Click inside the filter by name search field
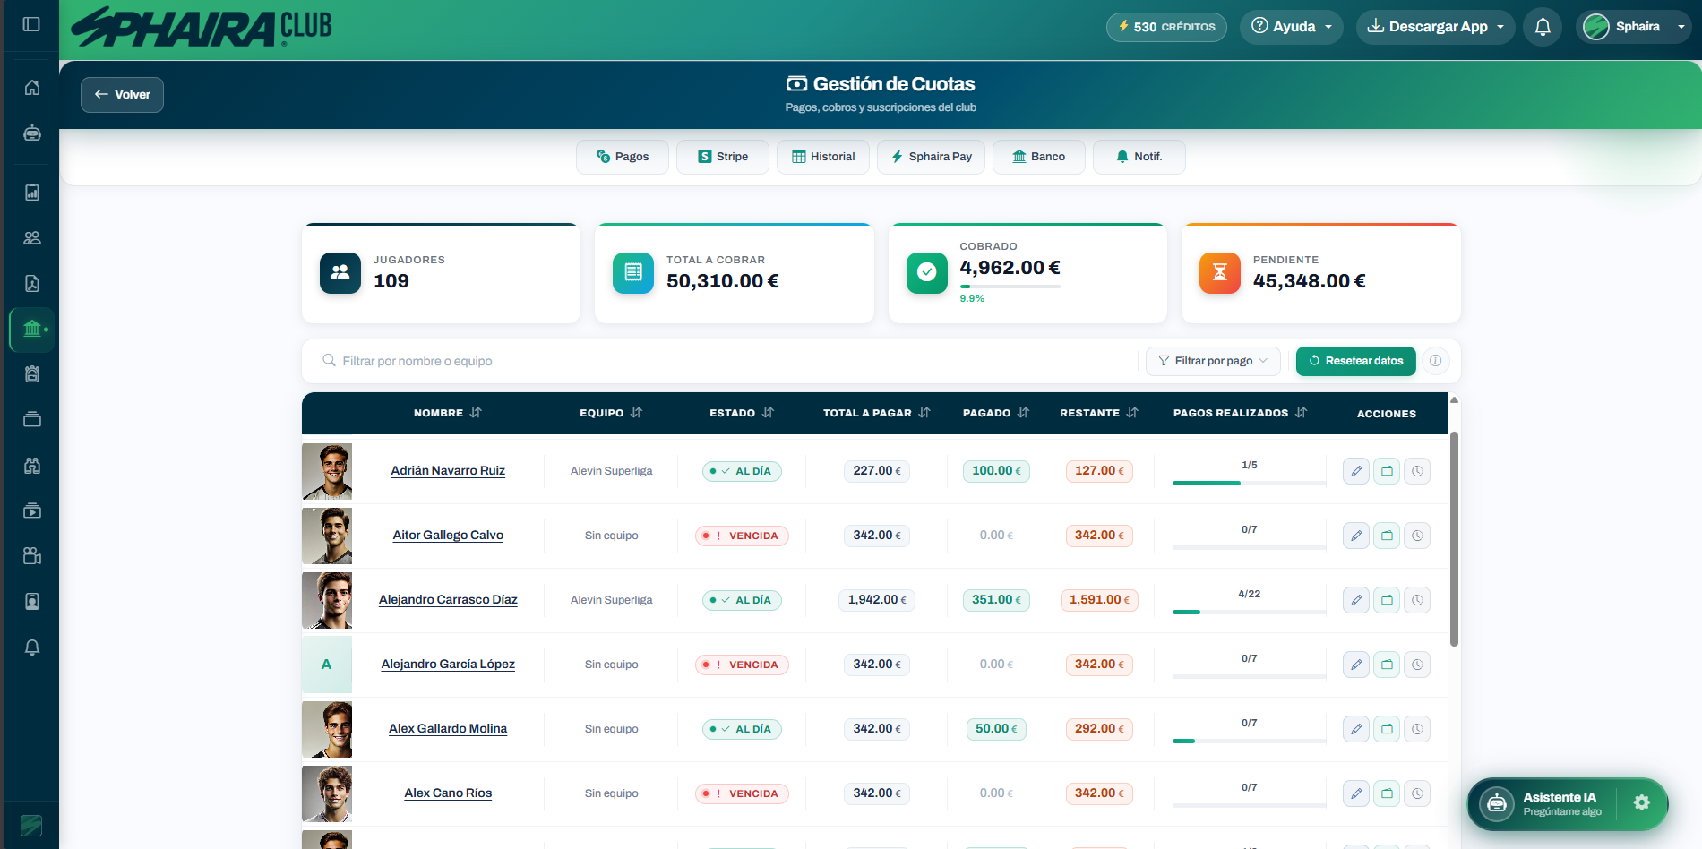The height and width of the screenshot is (849, 1702). (x=537, y=361)
